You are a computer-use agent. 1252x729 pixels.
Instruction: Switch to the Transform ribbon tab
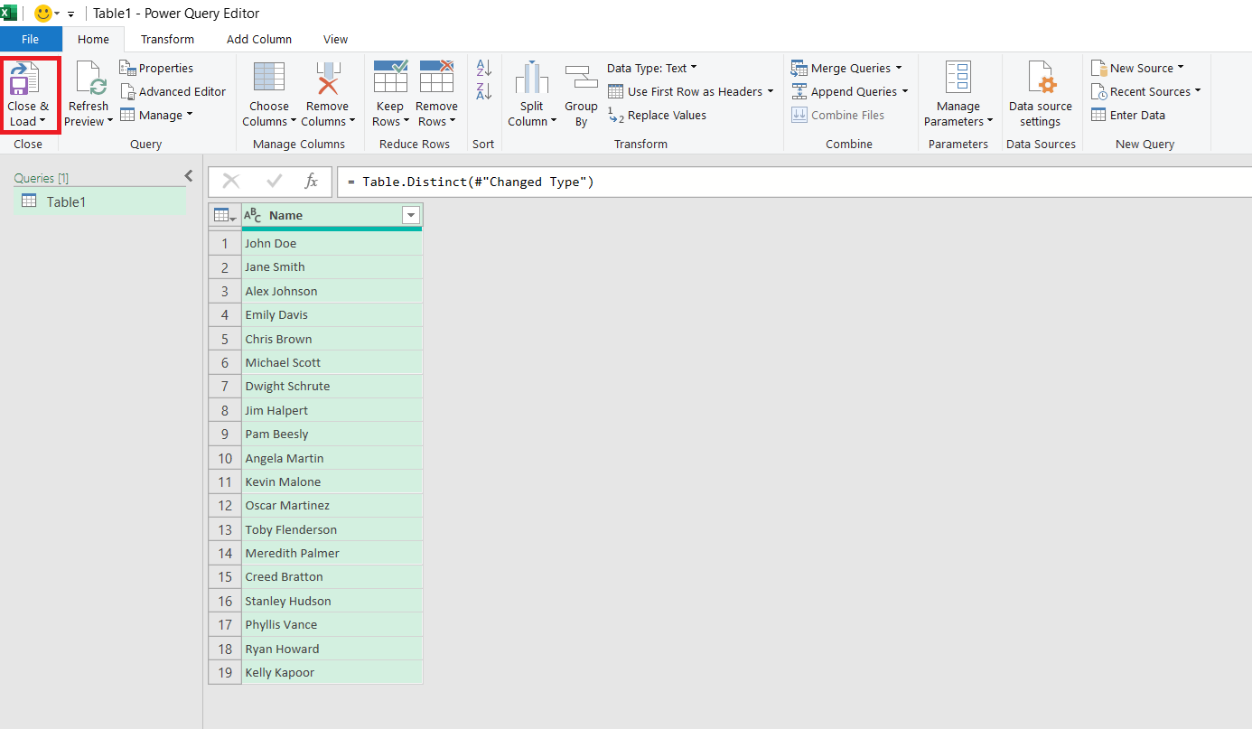(167, 39)
